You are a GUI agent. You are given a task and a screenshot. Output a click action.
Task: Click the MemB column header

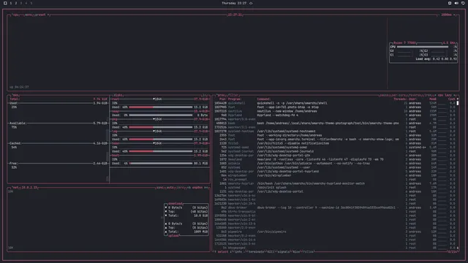[432, 99]
